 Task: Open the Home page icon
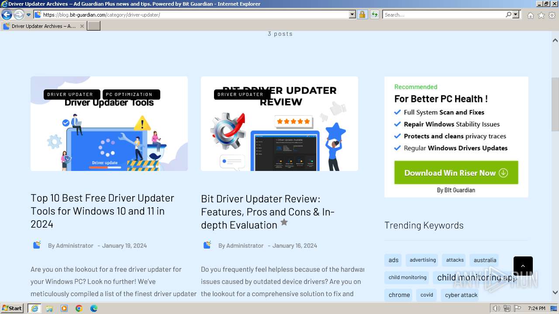tap(530, 15)
